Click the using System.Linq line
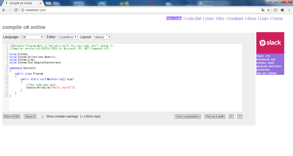 pyautogui.click(x=22, y=60)
